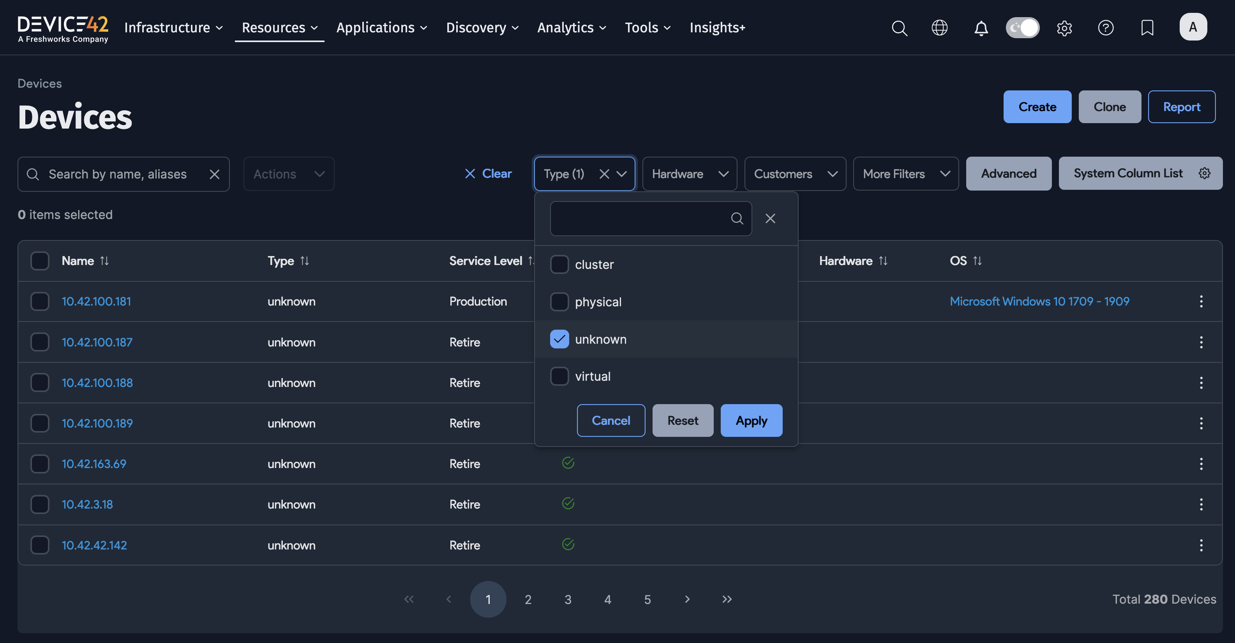Open device link 10.42.163.69
This screenshot has width=1235, height=643.
coord(94,464)
